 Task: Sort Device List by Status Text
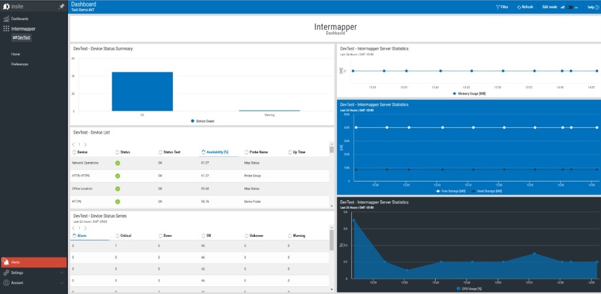pyautogui.click(x=169, y=152)
